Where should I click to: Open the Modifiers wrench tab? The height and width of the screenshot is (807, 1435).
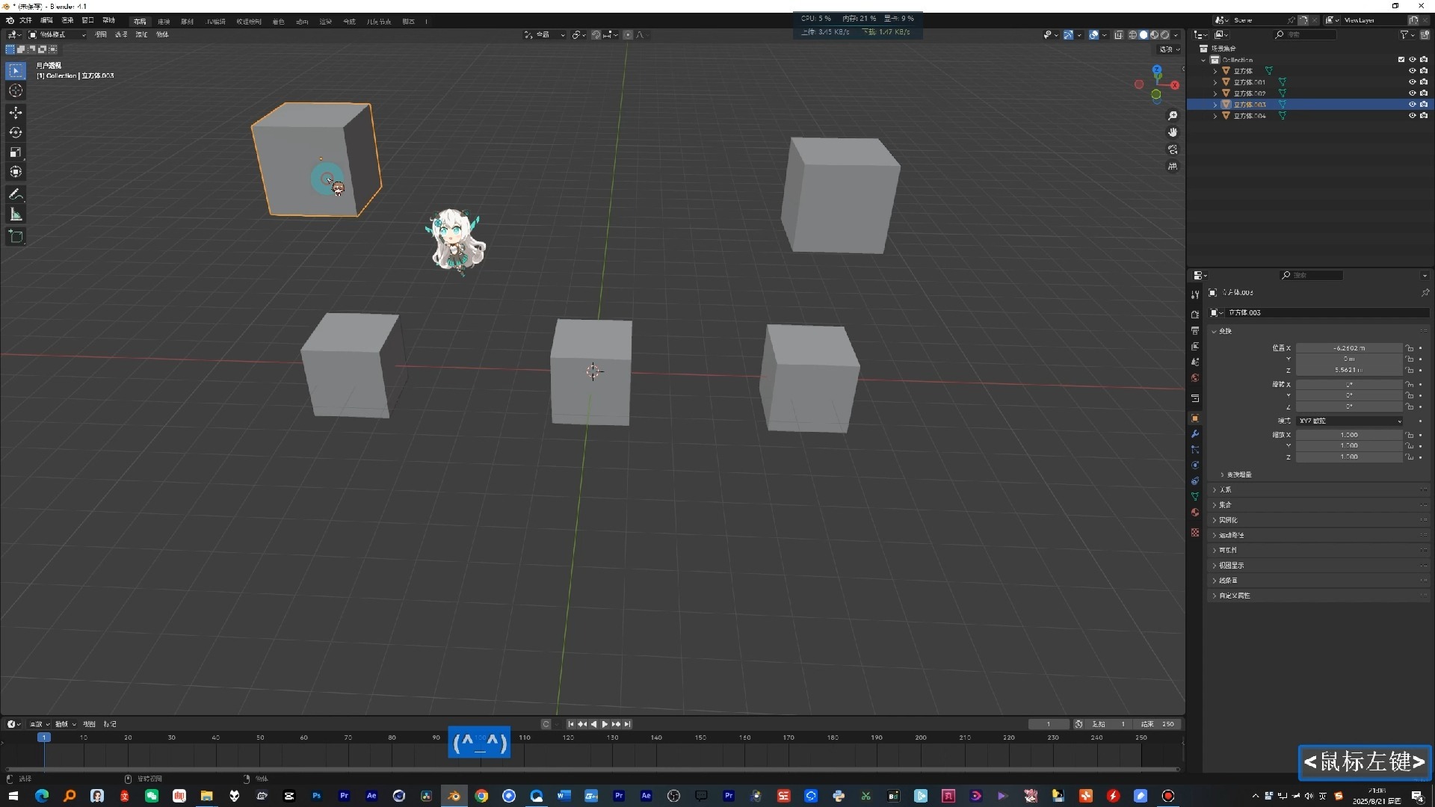(x=1195, y=434)
